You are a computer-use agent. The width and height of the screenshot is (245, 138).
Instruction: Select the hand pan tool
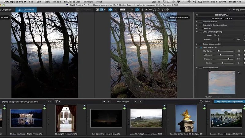pos(137,10)
